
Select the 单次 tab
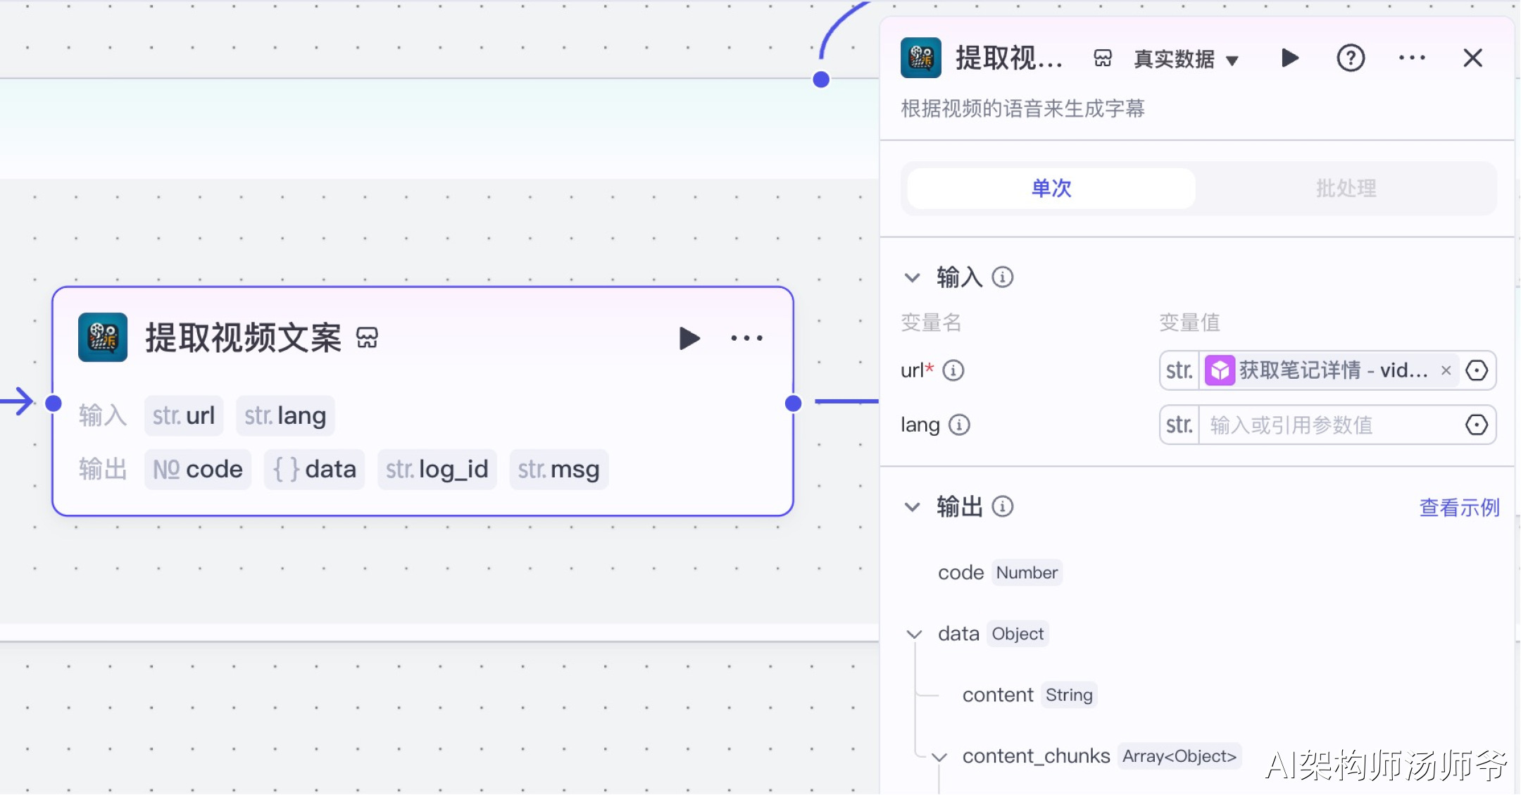pos(1051,189)
